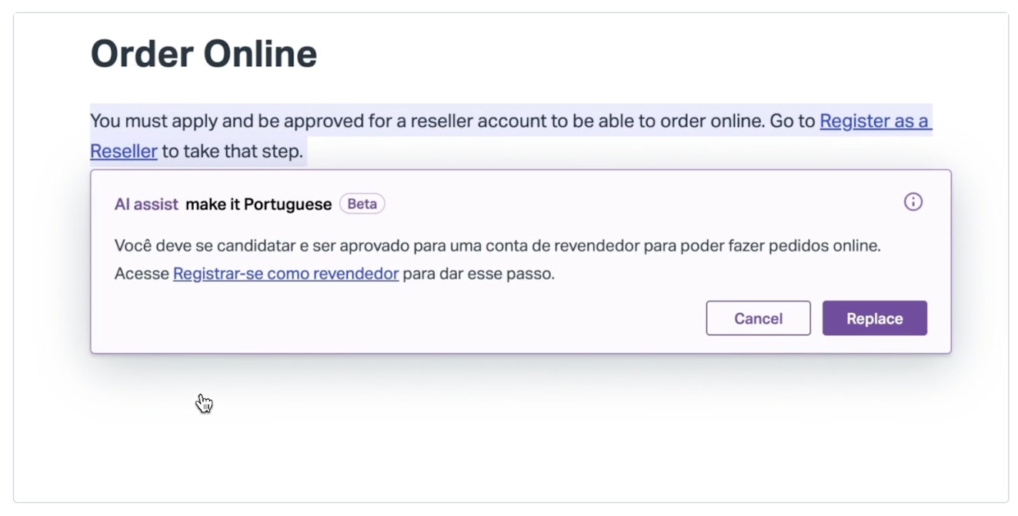Click the info icon in AI assist panel
The image size is (1018, 516).
point(913,202)
